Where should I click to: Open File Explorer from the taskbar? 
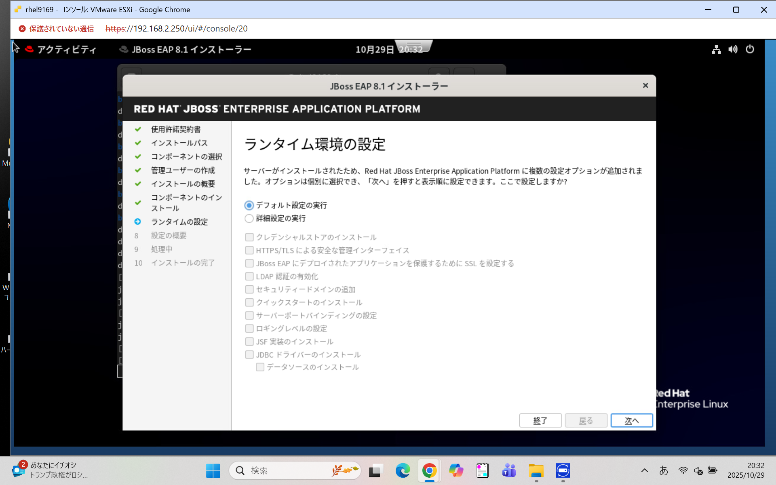[x=536, y=470]
